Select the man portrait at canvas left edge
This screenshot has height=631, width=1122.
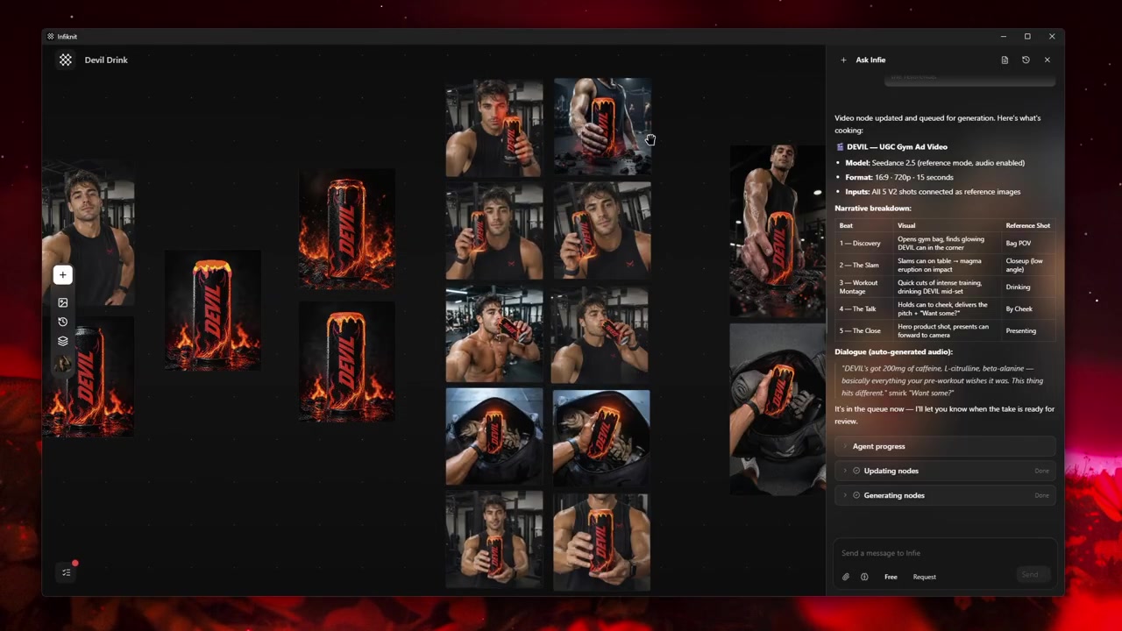pos(89,233)
